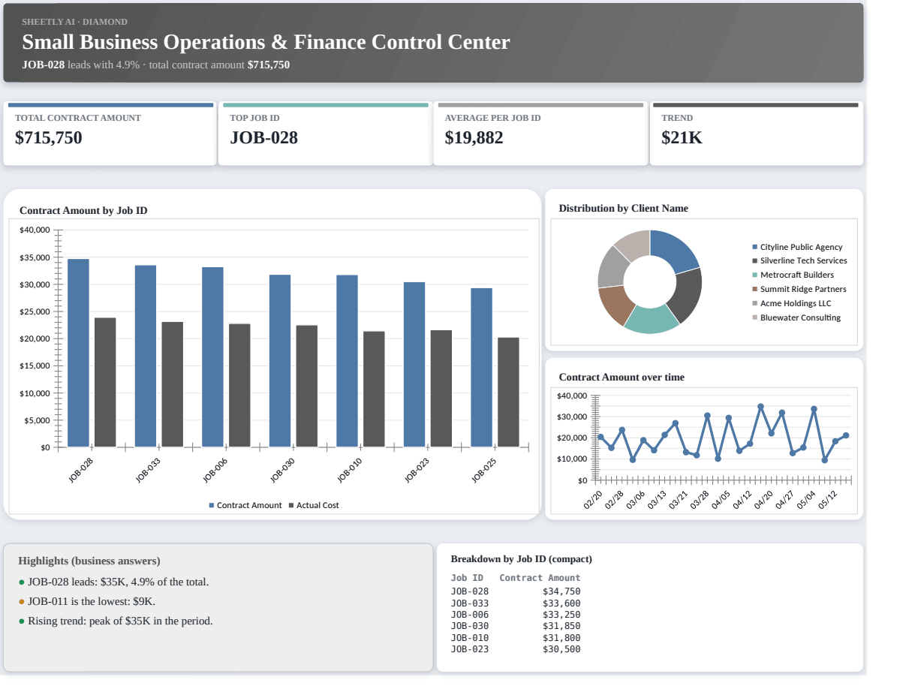
Task: Click the Contract Amount over time chart title
Action: click(x=622, y=377)
